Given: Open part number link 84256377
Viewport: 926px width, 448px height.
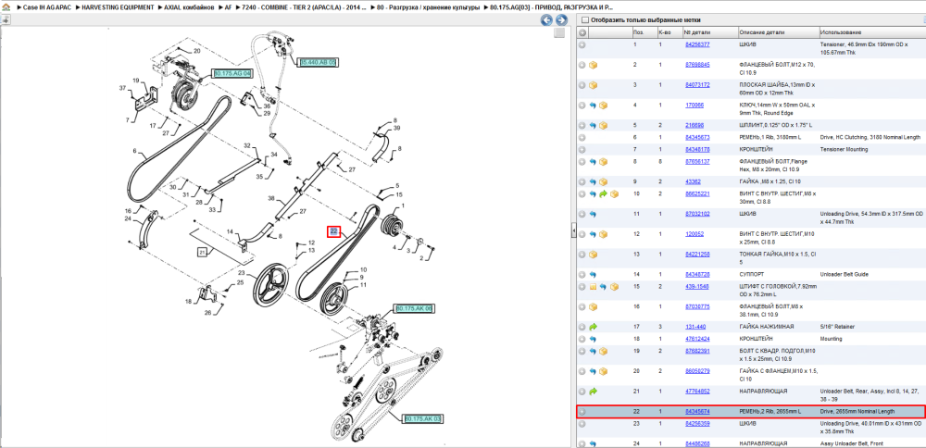Looking at the screenshot, I should pos(697,44).
